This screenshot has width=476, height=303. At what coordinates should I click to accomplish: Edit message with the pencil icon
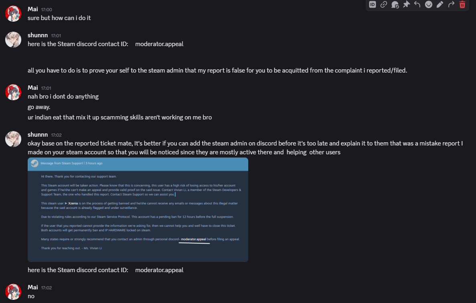(x=440, y=4)
